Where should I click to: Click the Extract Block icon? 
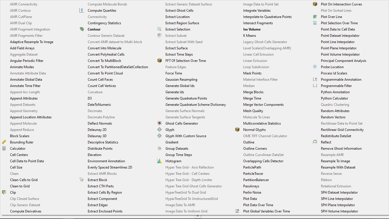coord(82,180)
